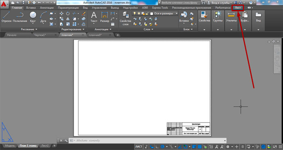The height and width of the screenshot is (150, 283).
Task: Toggle polar tracking in status bar
Action: [x=163, y=147]
